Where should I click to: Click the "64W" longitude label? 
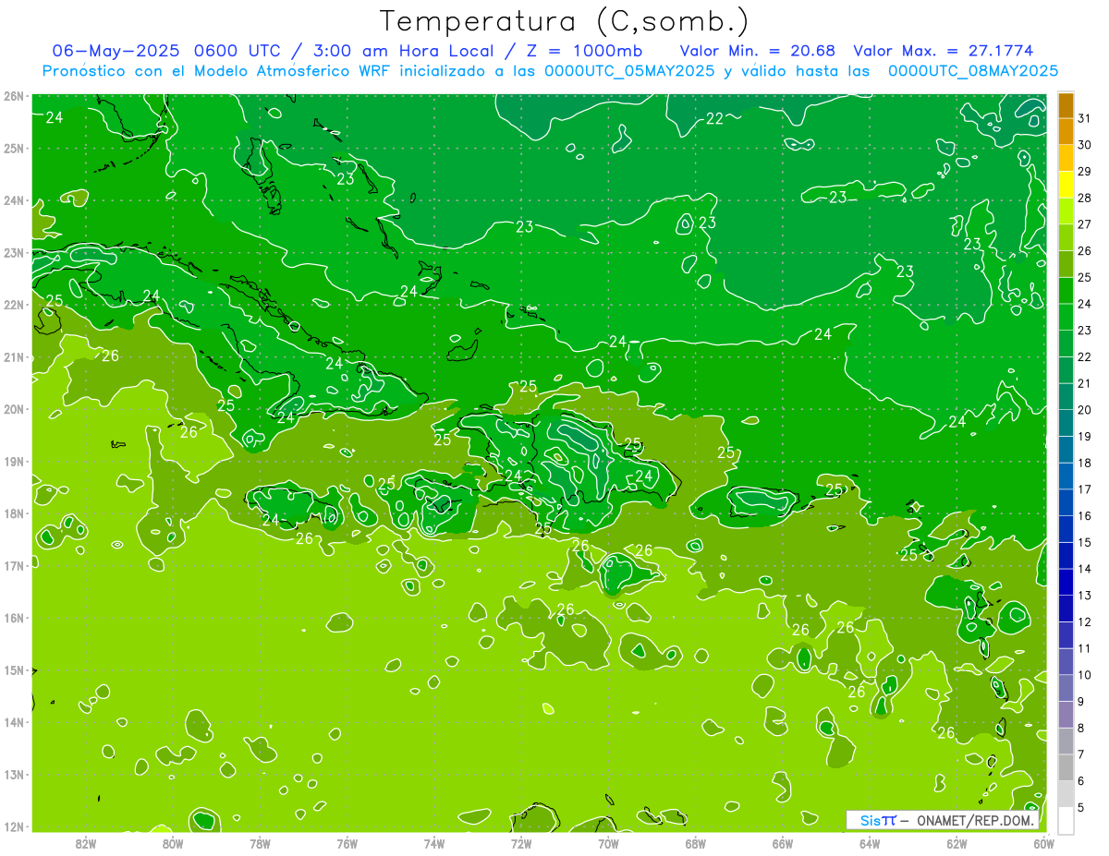click(x=870, y=843)
